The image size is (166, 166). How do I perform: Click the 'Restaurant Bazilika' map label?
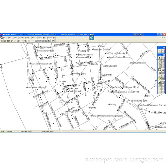pyautogui.click(x=101, y=49)
